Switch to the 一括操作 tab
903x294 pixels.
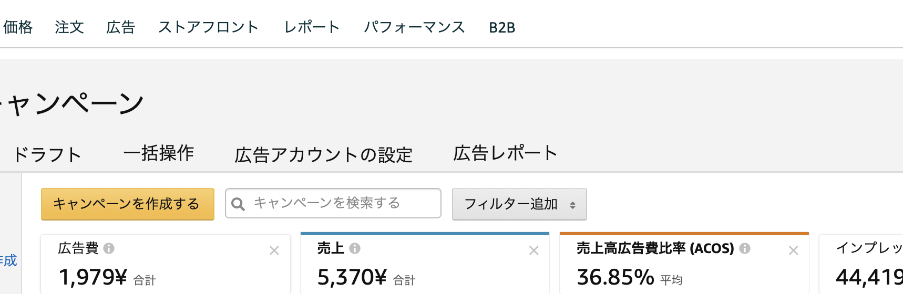159,153
